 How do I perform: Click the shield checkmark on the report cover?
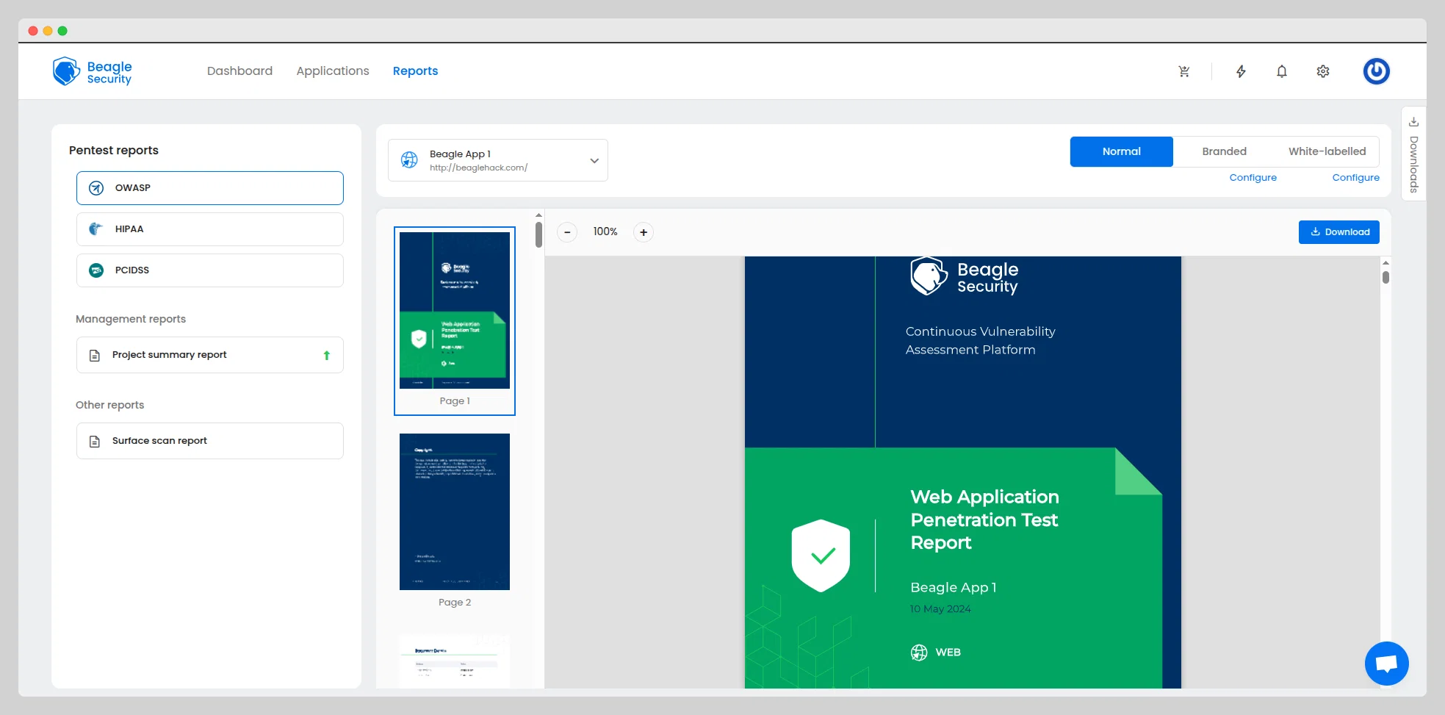[x=821, y=556]
